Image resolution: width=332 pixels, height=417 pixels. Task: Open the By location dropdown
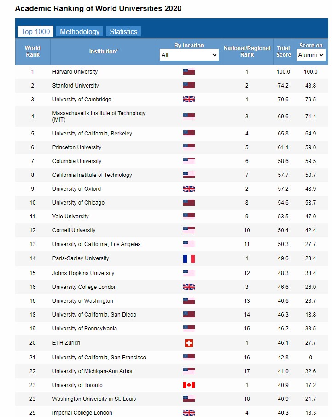(x=189, y=55)
